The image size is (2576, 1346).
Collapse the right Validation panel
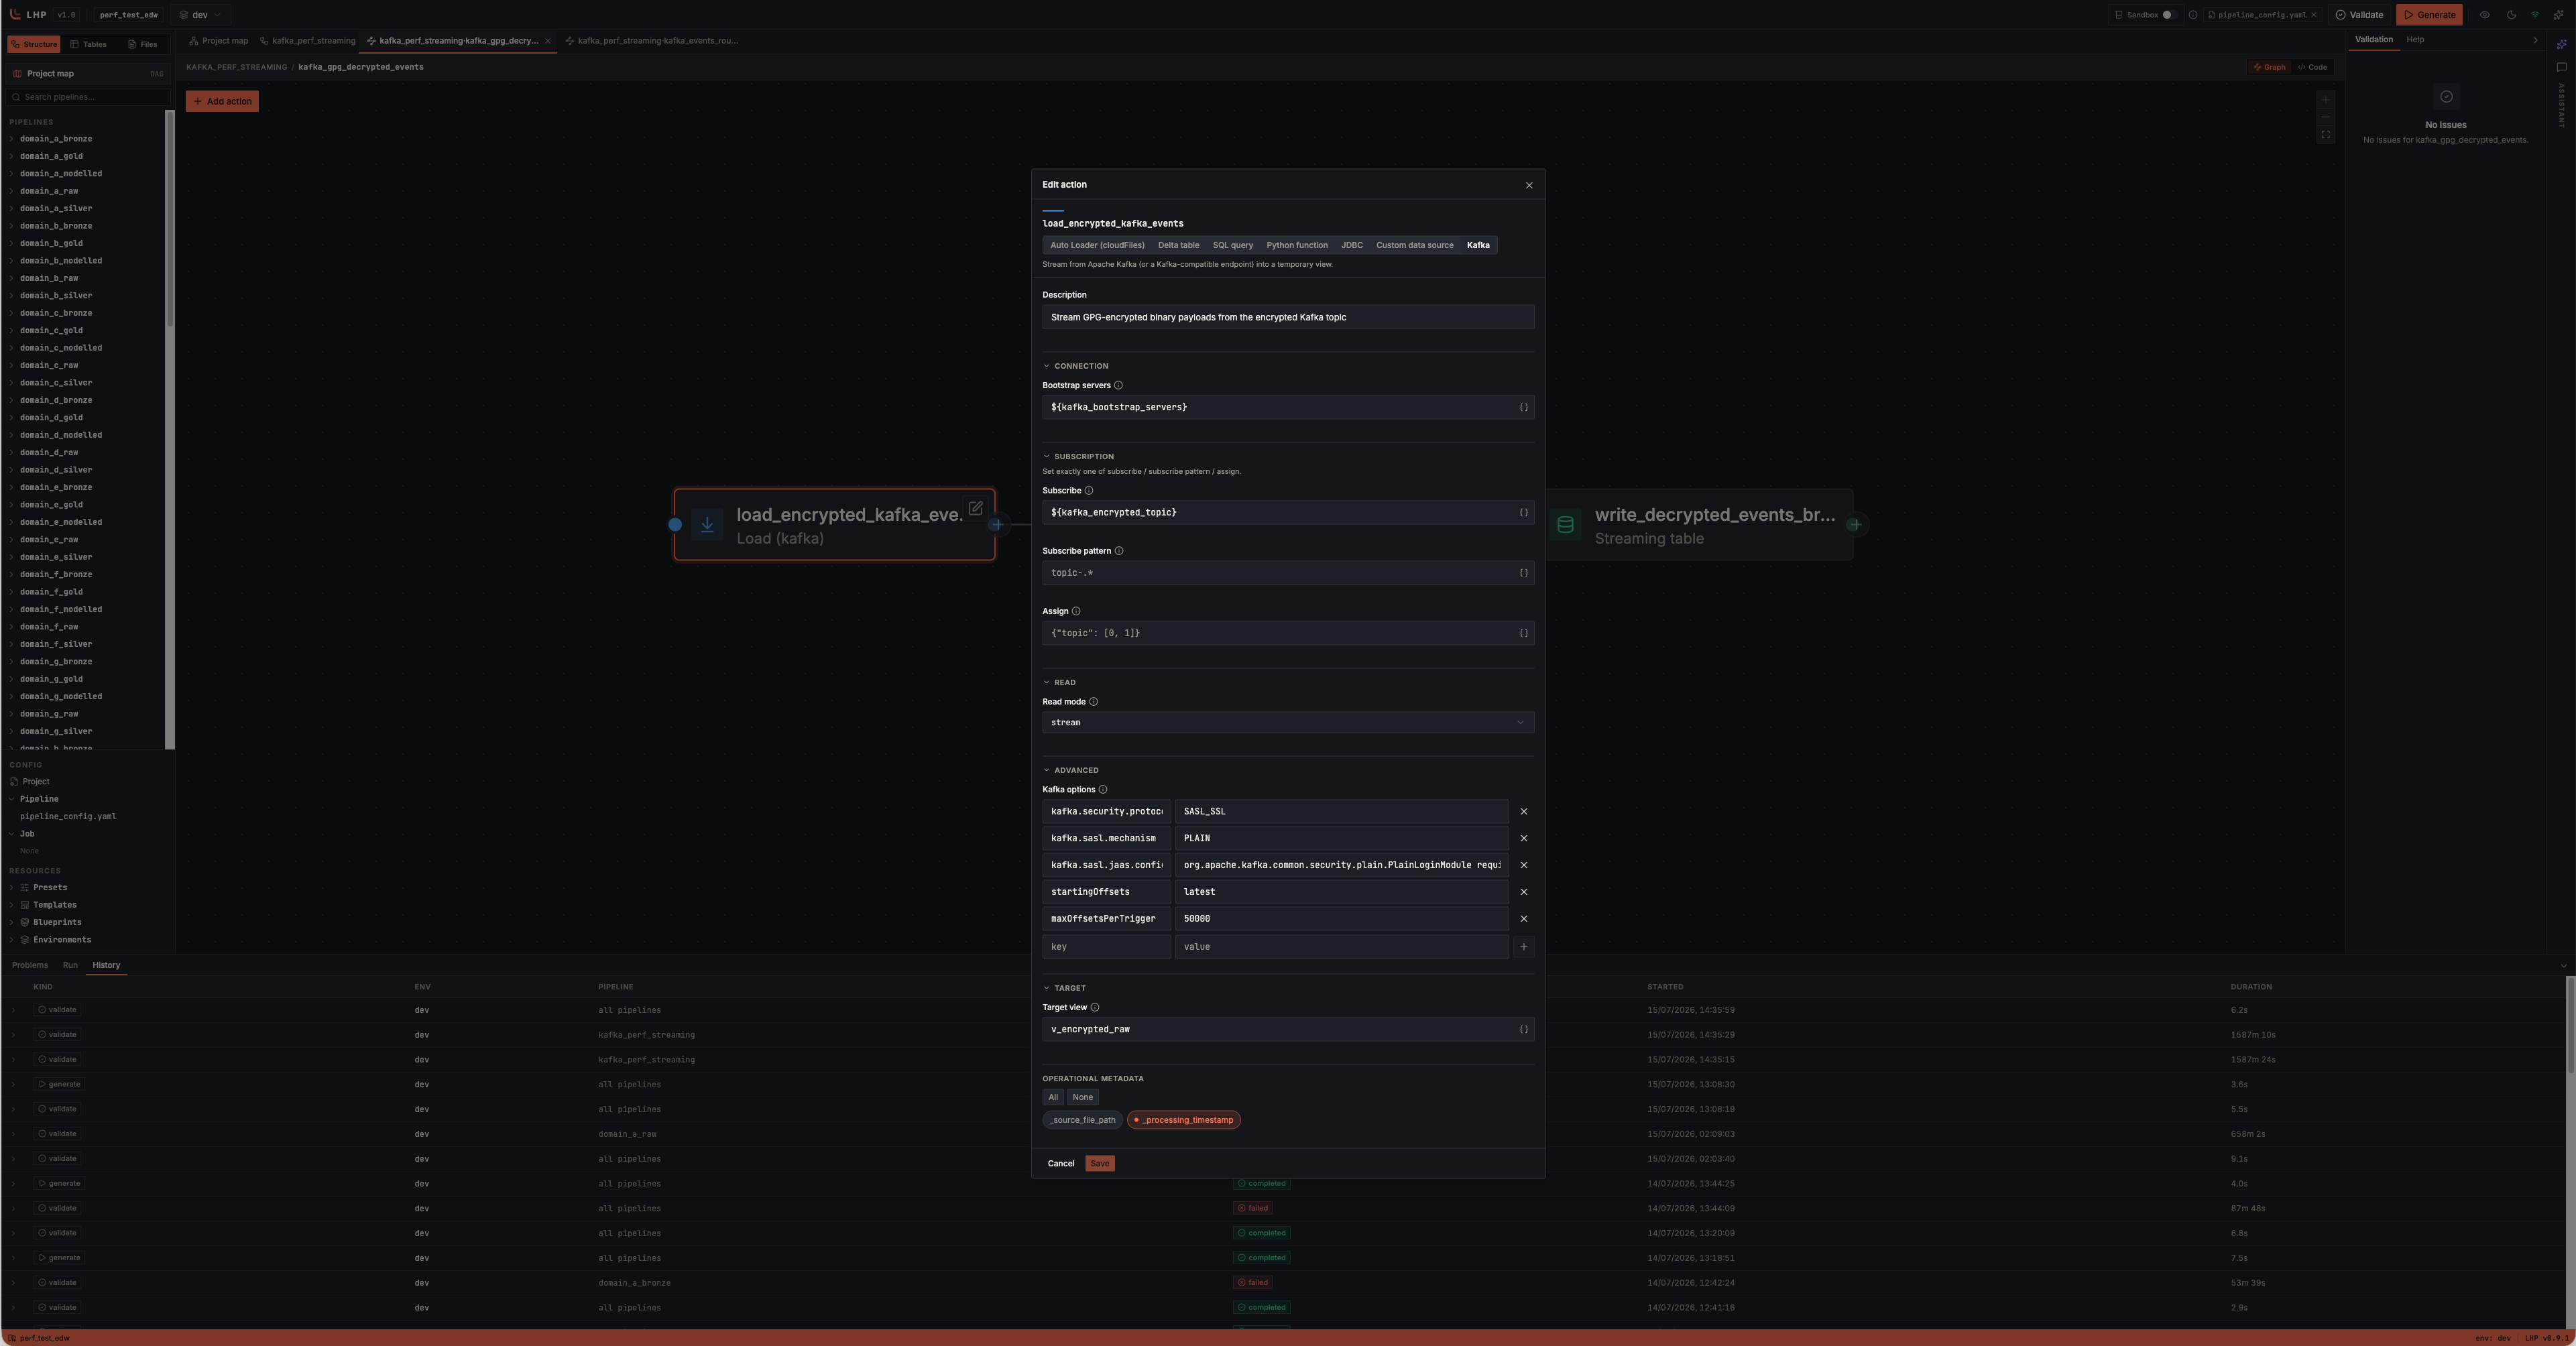coord(2535,40)
